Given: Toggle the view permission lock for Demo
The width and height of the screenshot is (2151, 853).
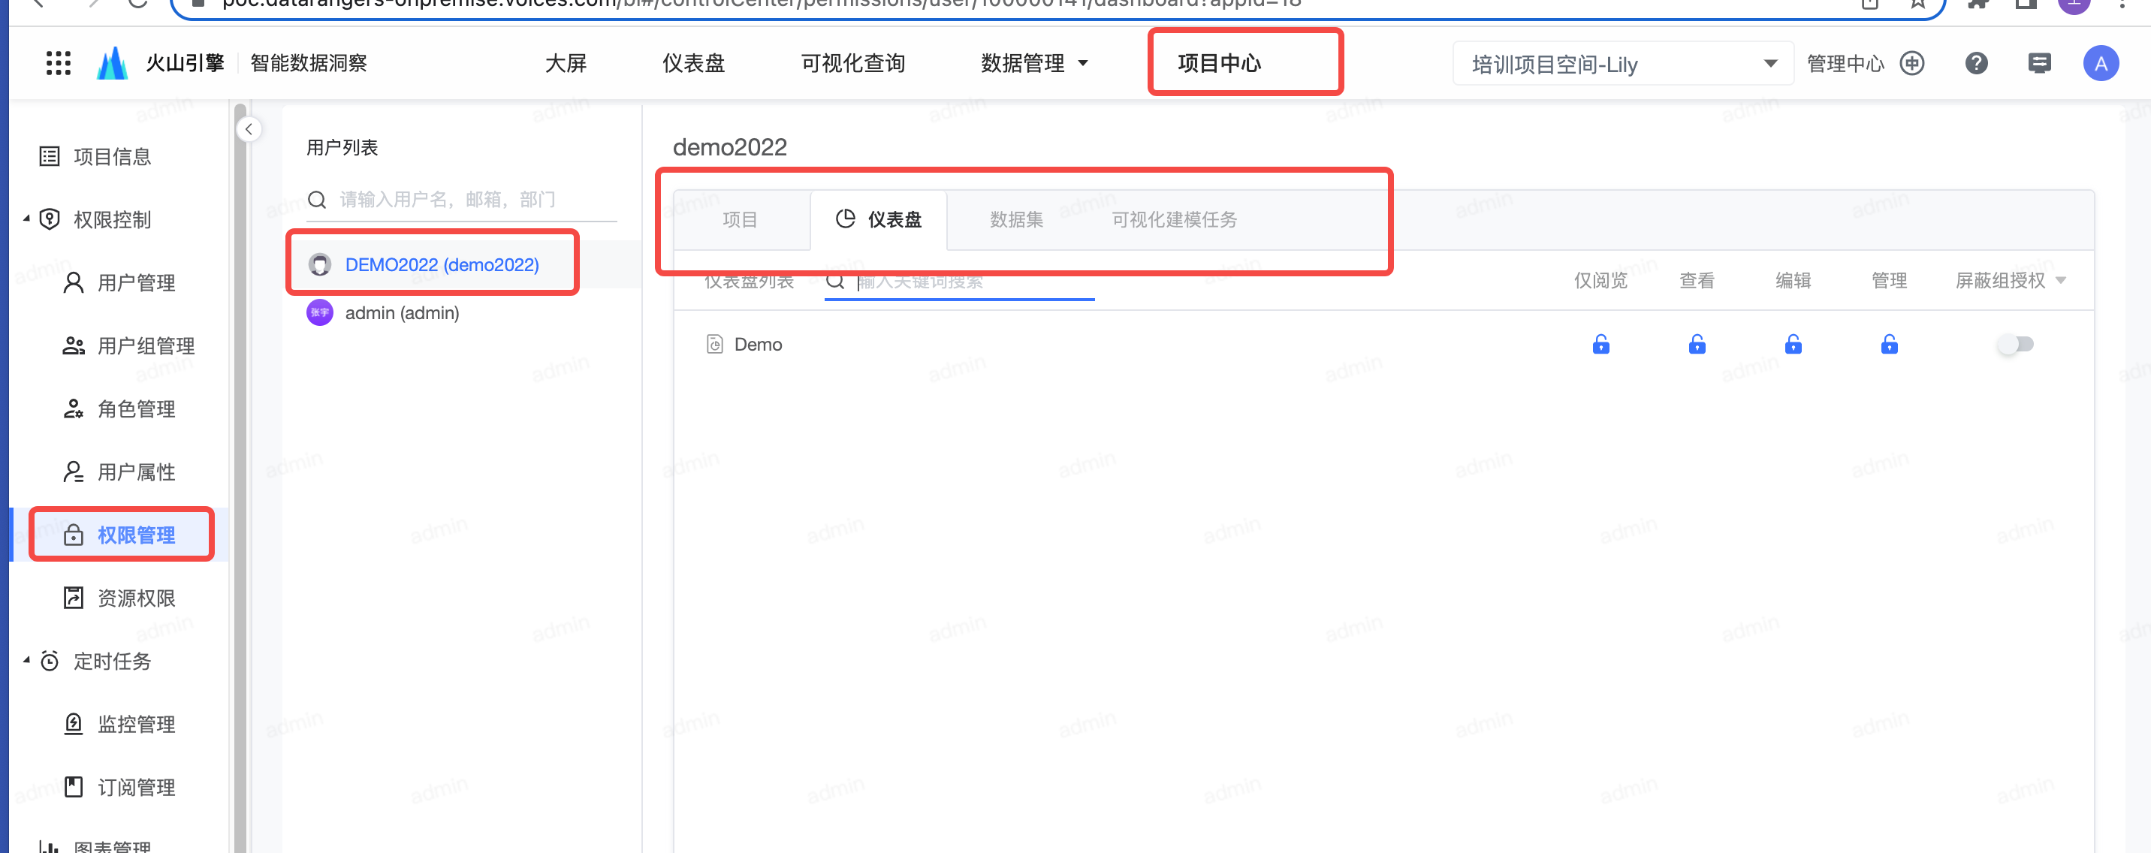Looking at the screenshot, I should (1697, 345).
